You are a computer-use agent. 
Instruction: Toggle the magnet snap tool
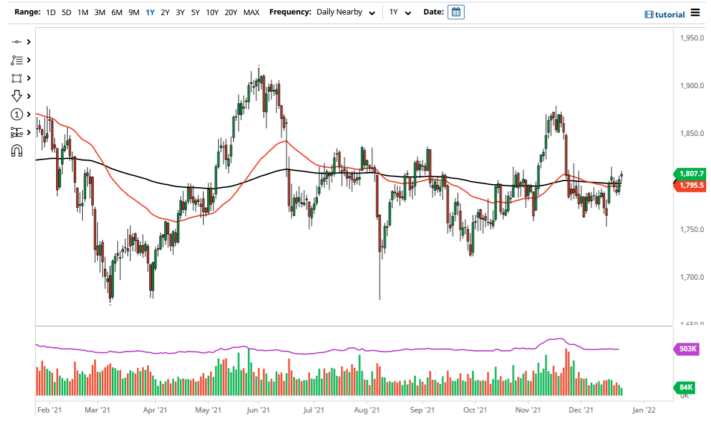point(17,150)
